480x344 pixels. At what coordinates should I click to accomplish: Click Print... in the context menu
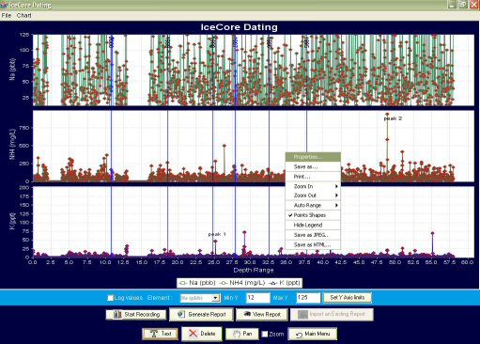pos(313,177)
